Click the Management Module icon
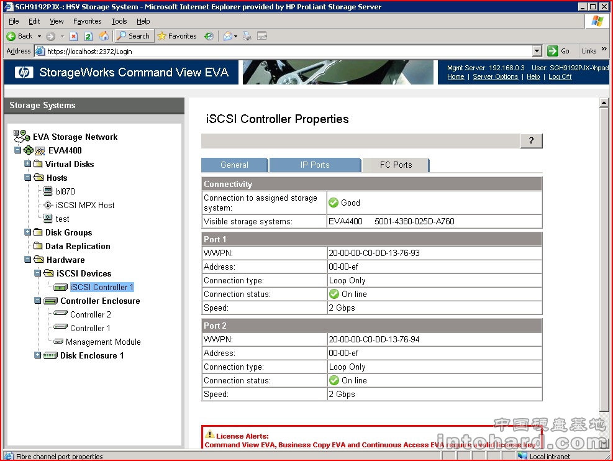Image resolution: width=613 pixels, height=461 pixels. coord(58,342)
